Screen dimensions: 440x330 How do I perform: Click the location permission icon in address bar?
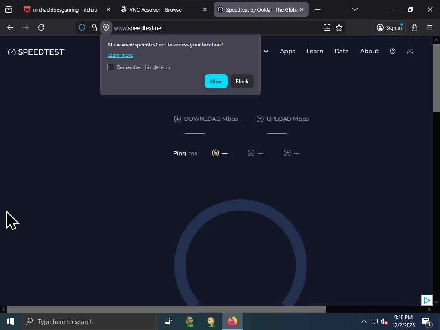pos(106,27)
